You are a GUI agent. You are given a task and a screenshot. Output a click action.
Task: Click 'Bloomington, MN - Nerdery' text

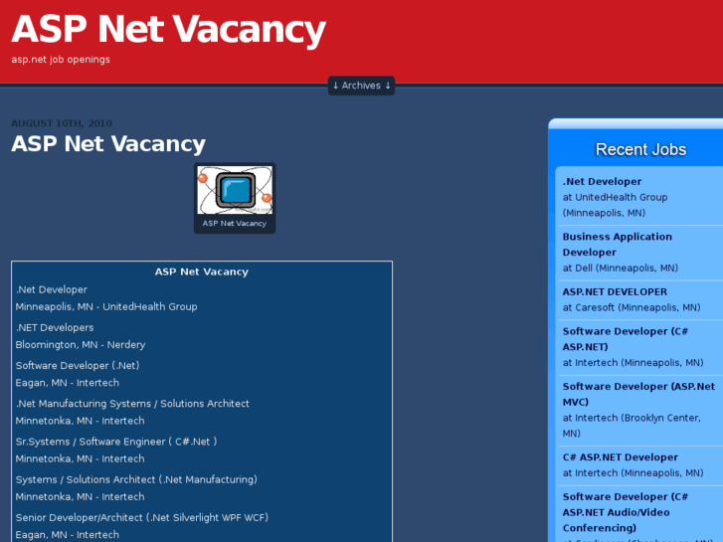tap(81, 344)
